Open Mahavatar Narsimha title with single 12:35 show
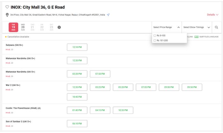Screen dimensions: 223x133 [20, 58]
